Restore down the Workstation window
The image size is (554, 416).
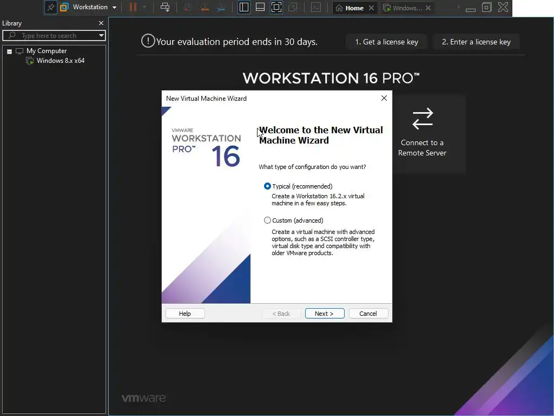[487, 7]
